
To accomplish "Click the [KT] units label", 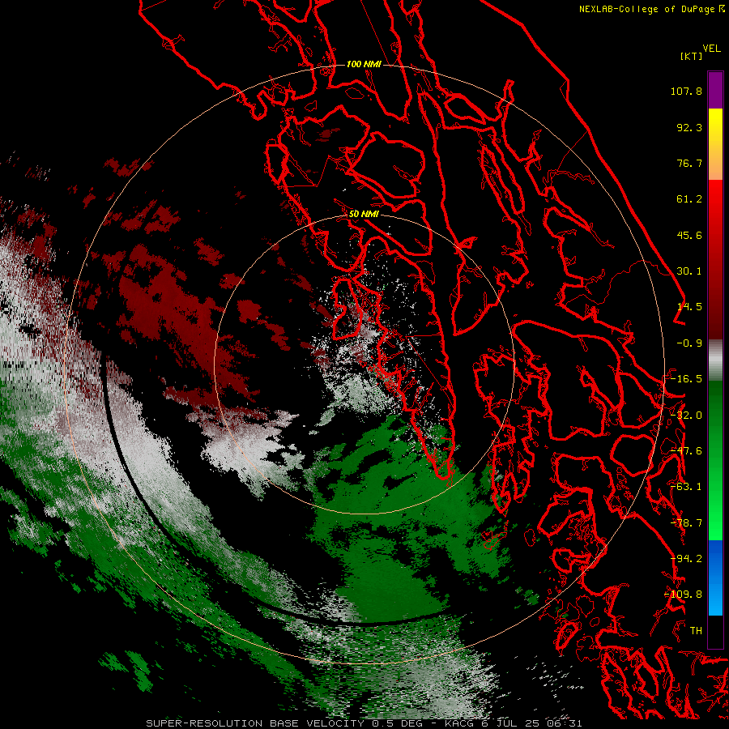I will (692, 56).
